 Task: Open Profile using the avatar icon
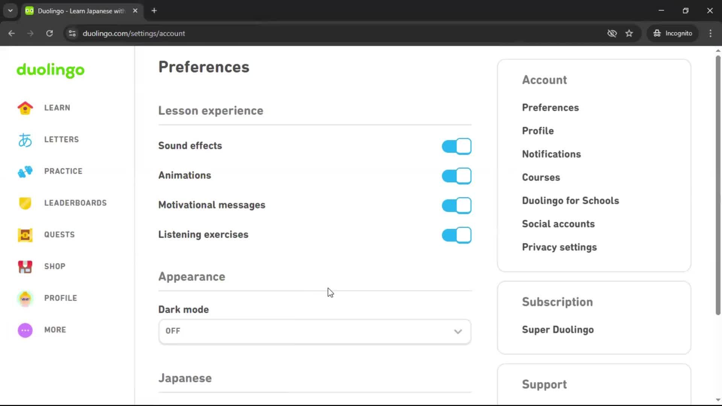[x=25, y=298]
